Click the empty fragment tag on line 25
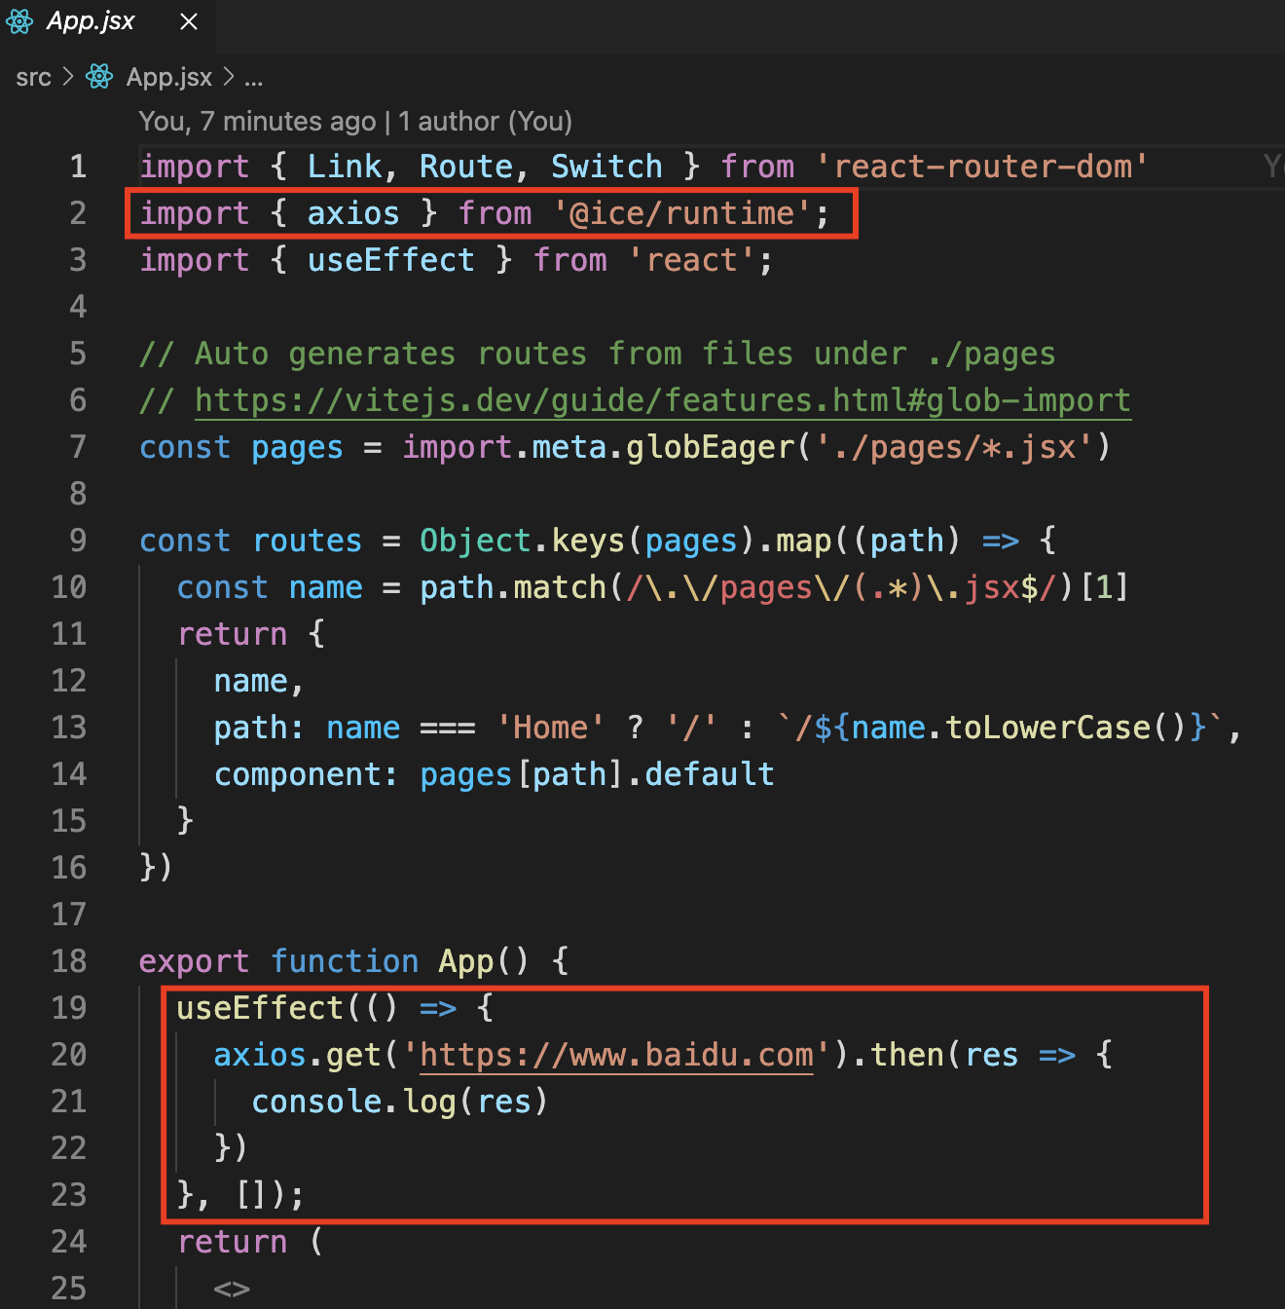Image resolution: width=1285 pixels, height=1309 pixels. (232, 1288)
